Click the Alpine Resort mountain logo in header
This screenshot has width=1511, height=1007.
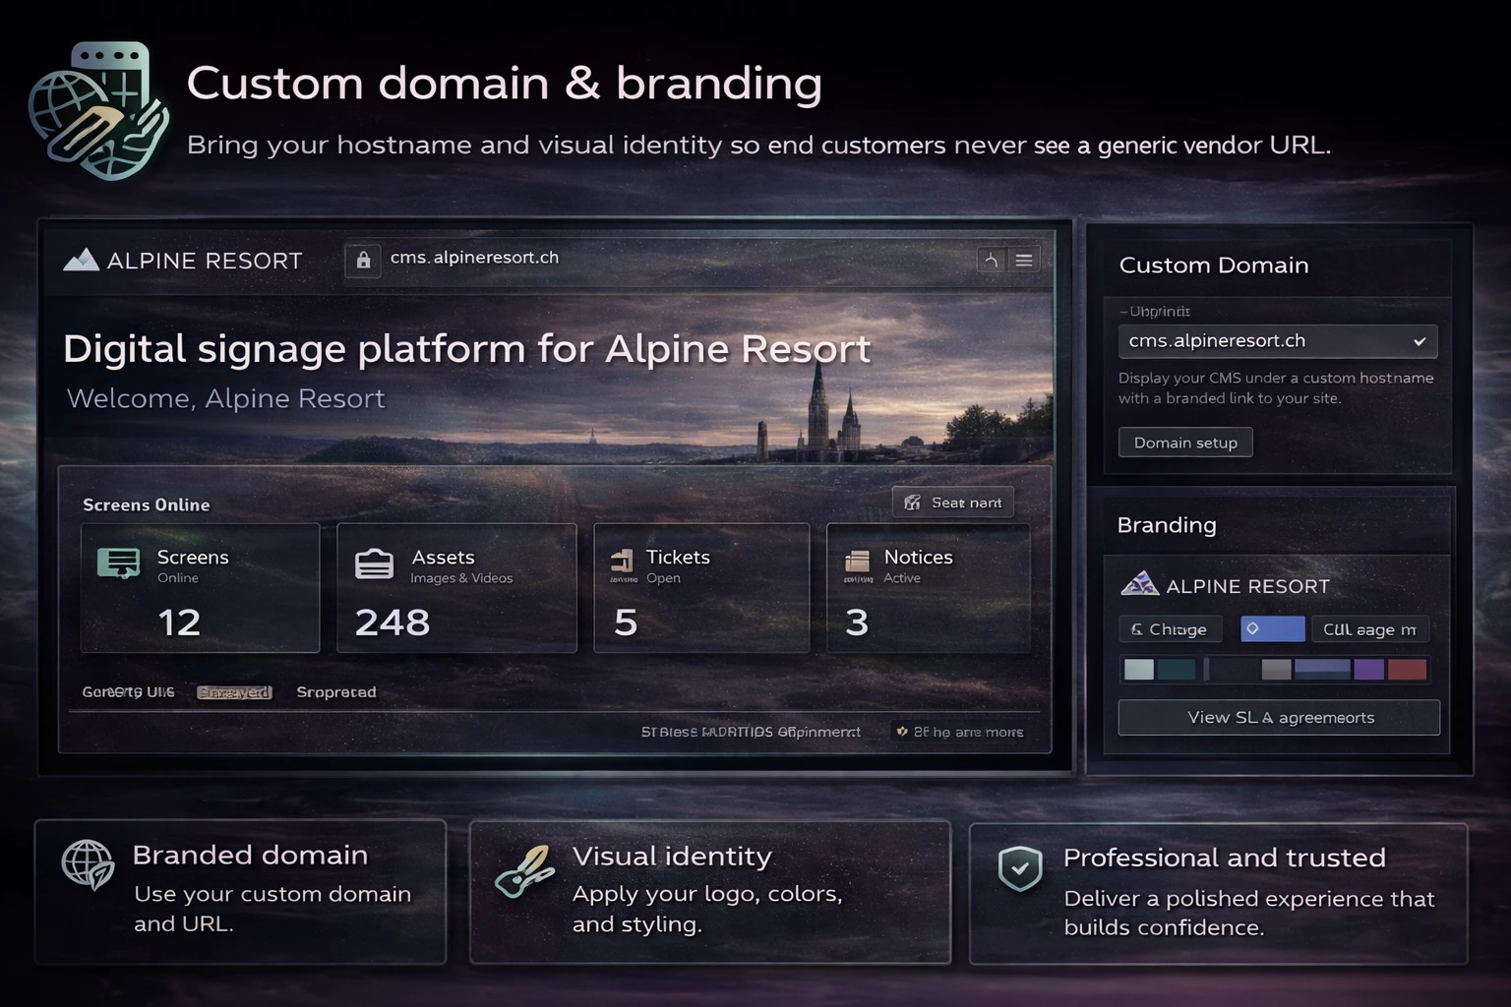click(81, 260)
